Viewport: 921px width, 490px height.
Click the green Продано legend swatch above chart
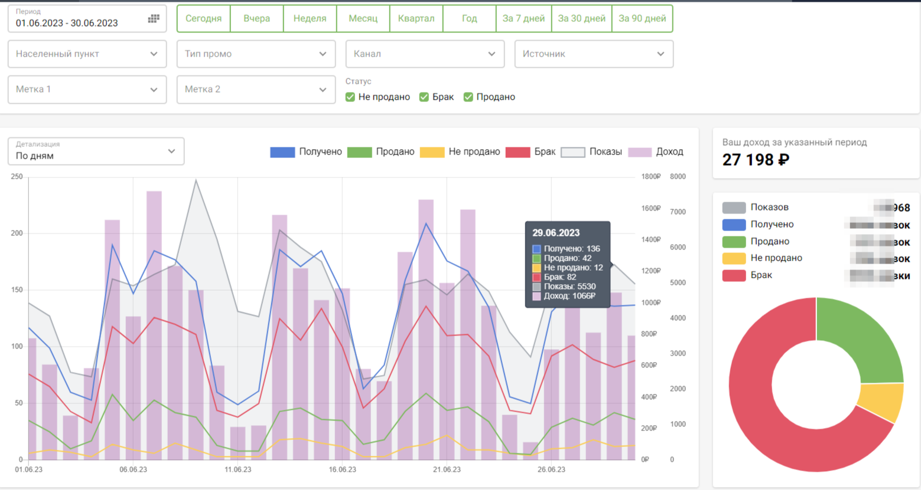[359, 152]
